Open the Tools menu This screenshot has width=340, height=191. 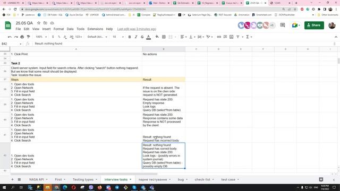click(x=80, y=29)
